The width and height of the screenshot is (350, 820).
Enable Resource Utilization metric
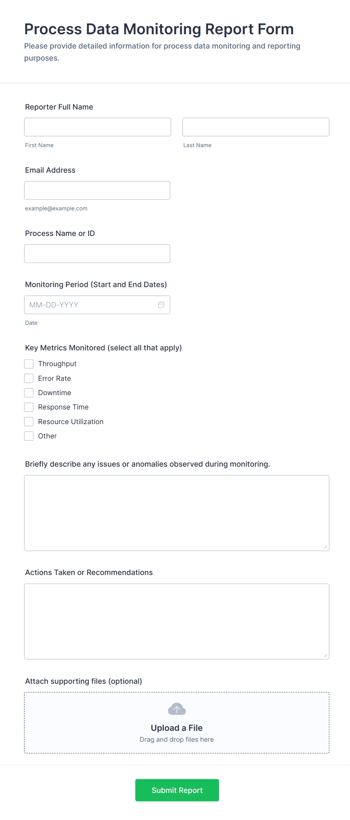[29, 421]
